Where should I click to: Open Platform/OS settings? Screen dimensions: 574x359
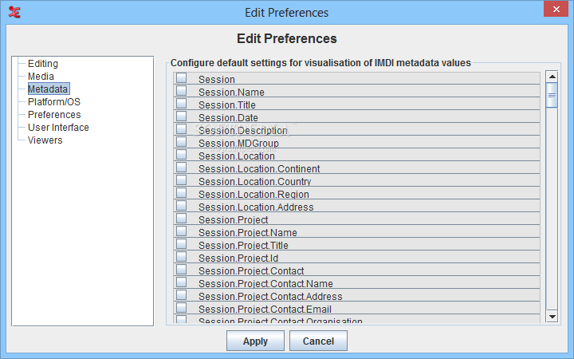click(54, 102)
